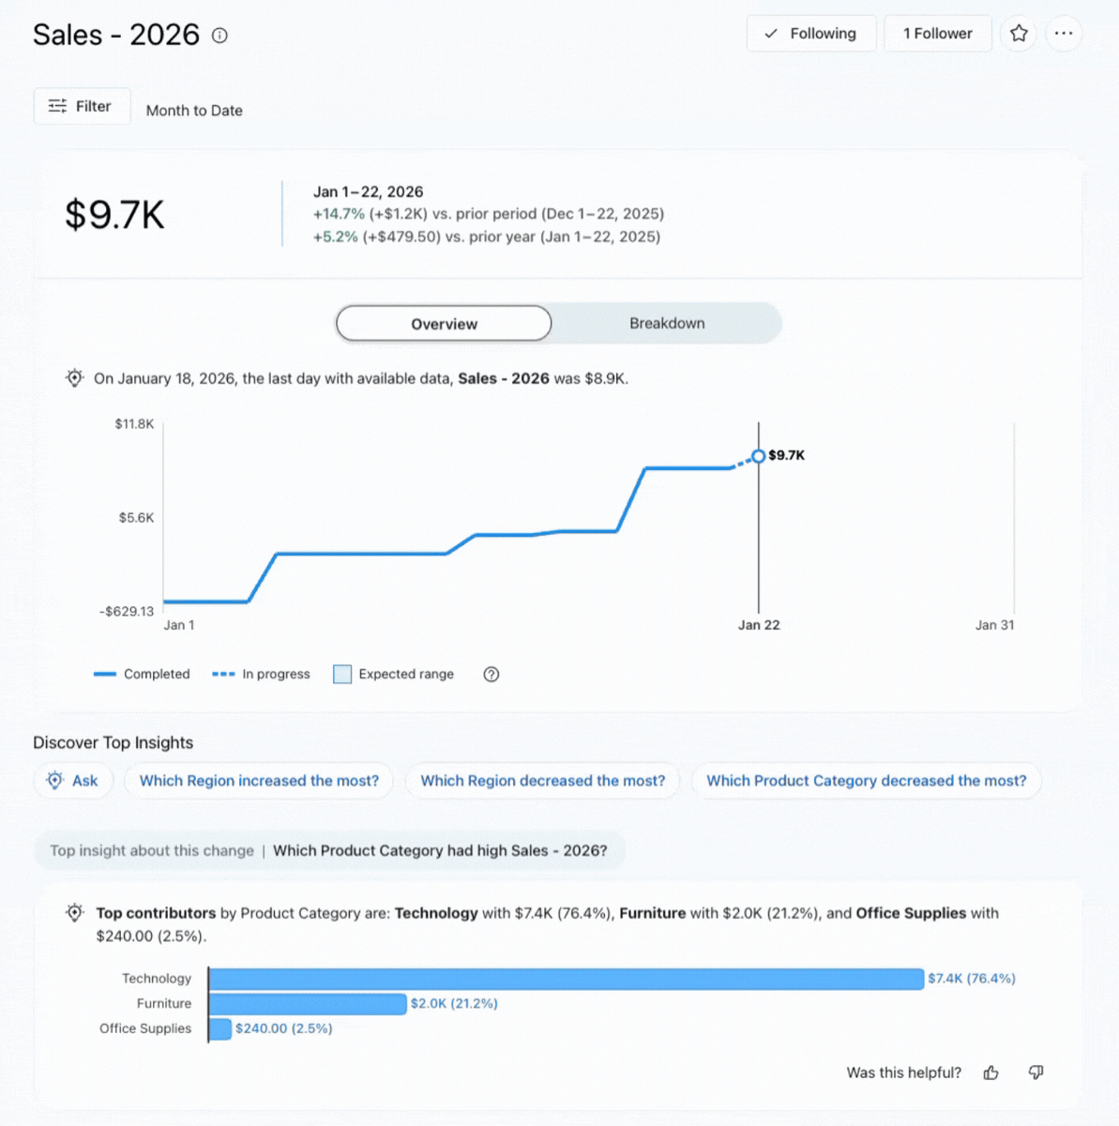Image resolution: width=1119 pixels, height=1126 pixels.
Task: Click the help question mark near chart legend
Action: point(491,675)
